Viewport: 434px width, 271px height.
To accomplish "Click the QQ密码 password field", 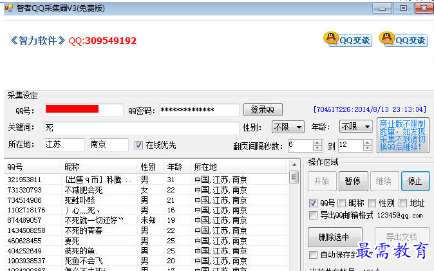I will [x=199, y=110].
